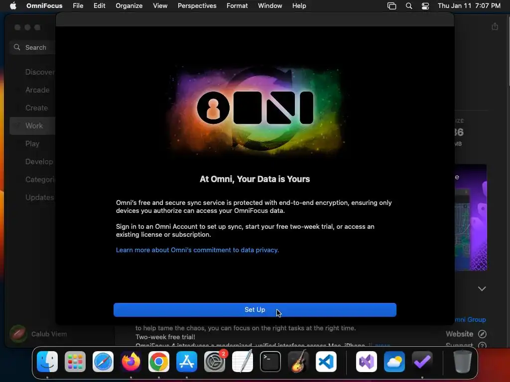Open Terminal from the Dock

click(x=270, y=362)
